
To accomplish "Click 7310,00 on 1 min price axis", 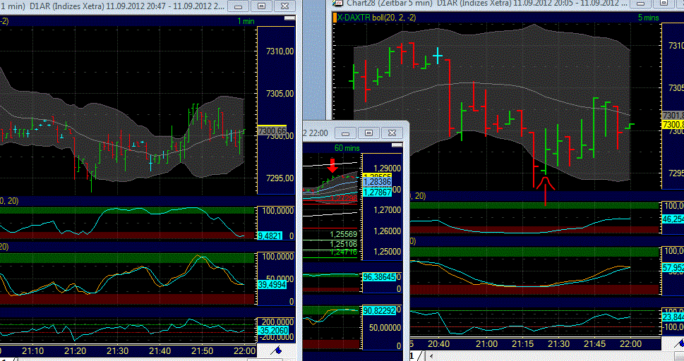I will pyautogui.click(x=280, y=51).
